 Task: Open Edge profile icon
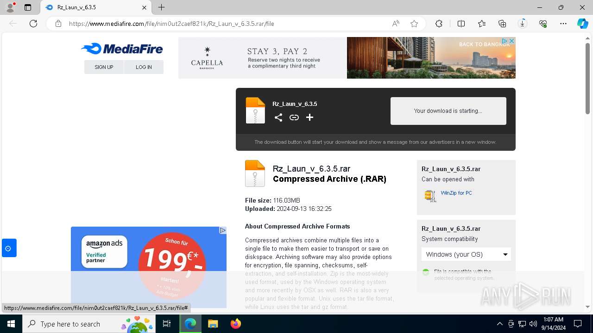click(10, 7)
